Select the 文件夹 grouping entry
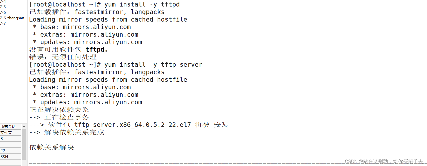The height and width of the screenshot is (166, 427). point(7,132)
